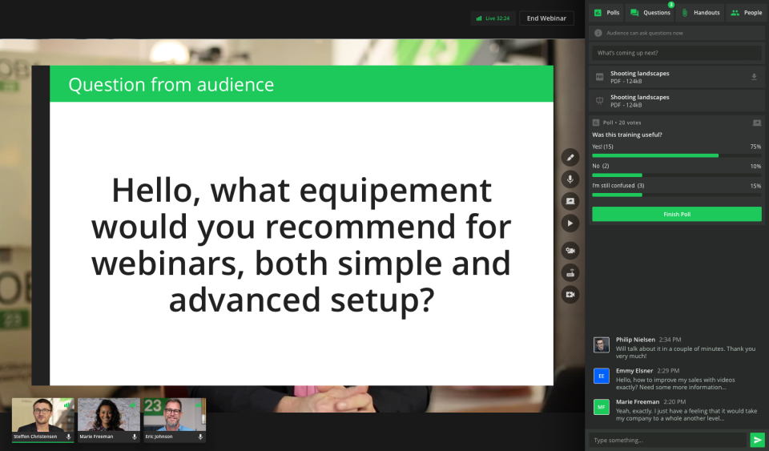
Task: Click the 2:20 PM timestamp
Action: (674, 401)
